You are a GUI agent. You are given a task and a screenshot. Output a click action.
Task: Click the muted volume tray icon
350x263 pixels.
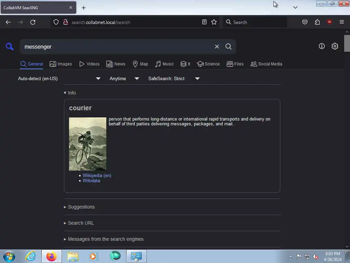point(315,257)
